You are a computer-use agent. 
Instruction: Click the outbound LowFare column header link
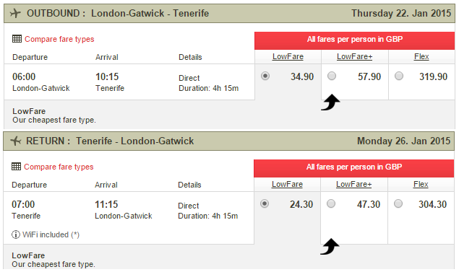(288, 56)
